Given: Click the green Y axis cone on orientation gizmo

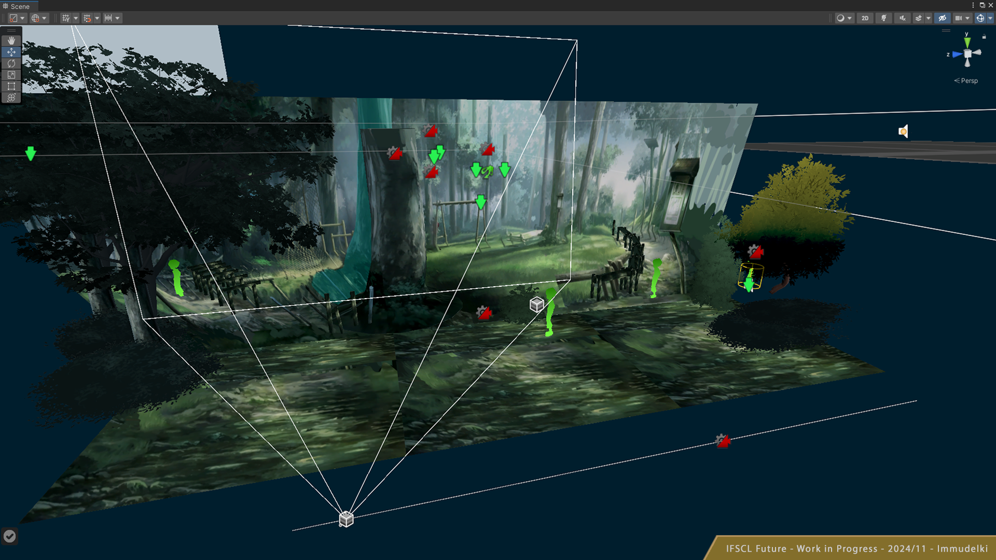Looking at the screenshot, I should [967, 42].
